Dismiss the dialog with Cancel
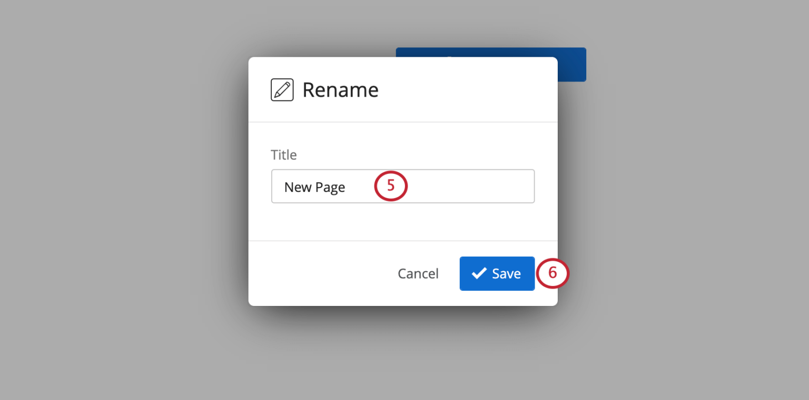The width and height of the screenshot is (809, 400). (418, 273)
